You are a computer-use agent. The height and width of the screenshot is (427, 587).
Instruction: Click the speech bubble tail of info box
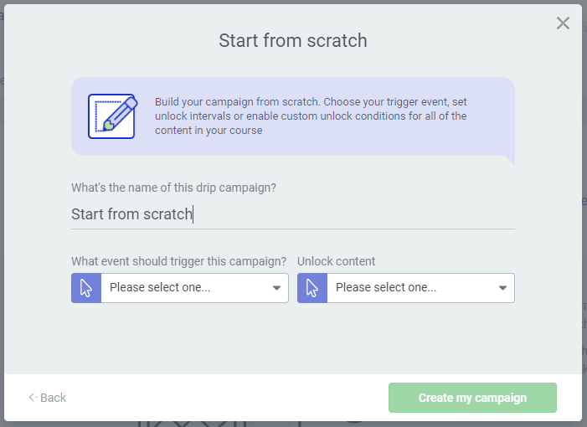coord(509,158)
